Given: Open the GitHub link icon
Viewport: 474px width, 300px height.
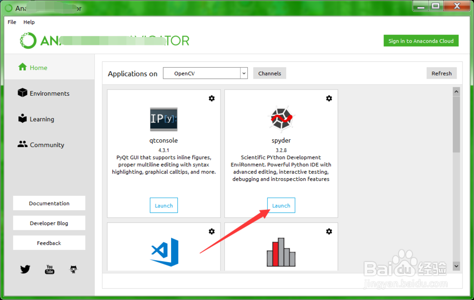Looking at the screenshot, I should (73, 269).
